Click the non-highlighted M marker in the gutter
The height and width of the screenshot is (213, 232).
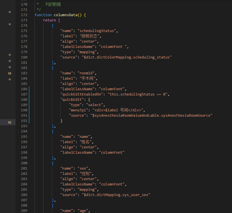click(x=10, y=74)
